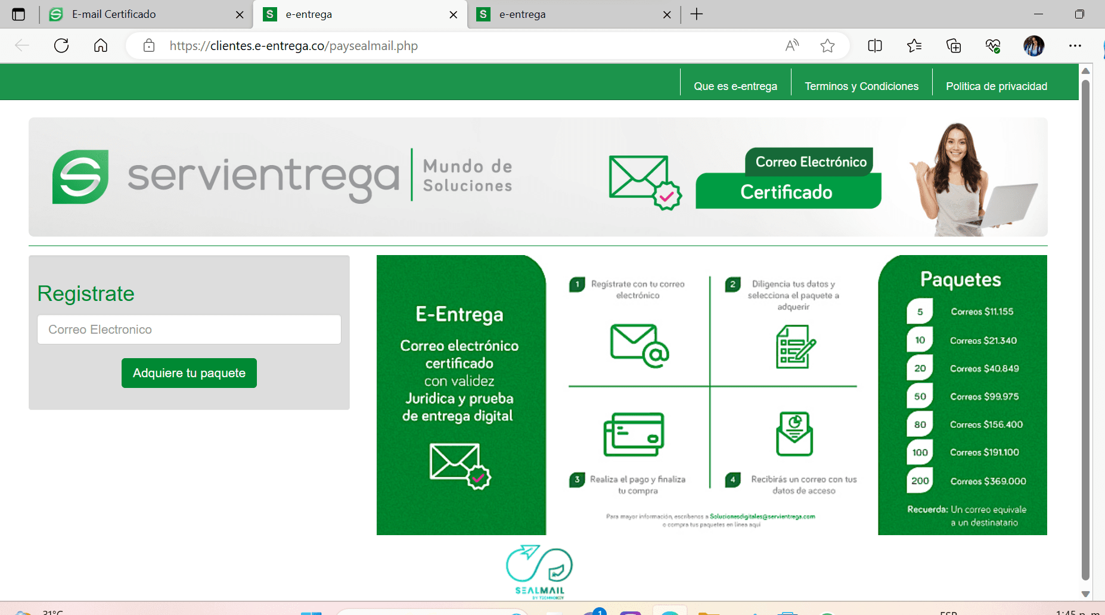Open Browser essentials heart icon
1105x615 pixels.
[x=993, y=46]
